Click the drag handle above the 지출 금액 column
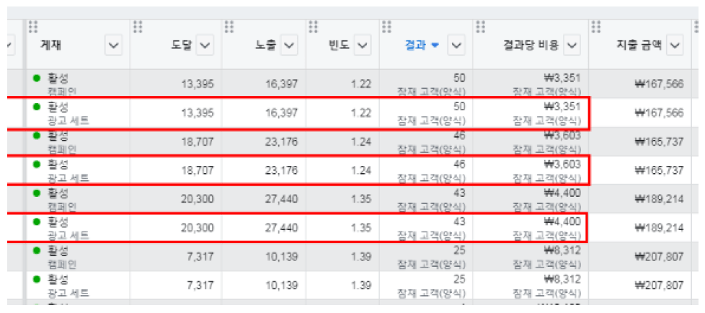This screenshot has width=705, height=313. click(596, 27)
